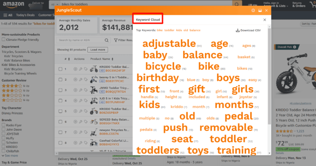This screenshot has height=166, width=316.
Task: Expand See more brands
Action: point(10,156)
